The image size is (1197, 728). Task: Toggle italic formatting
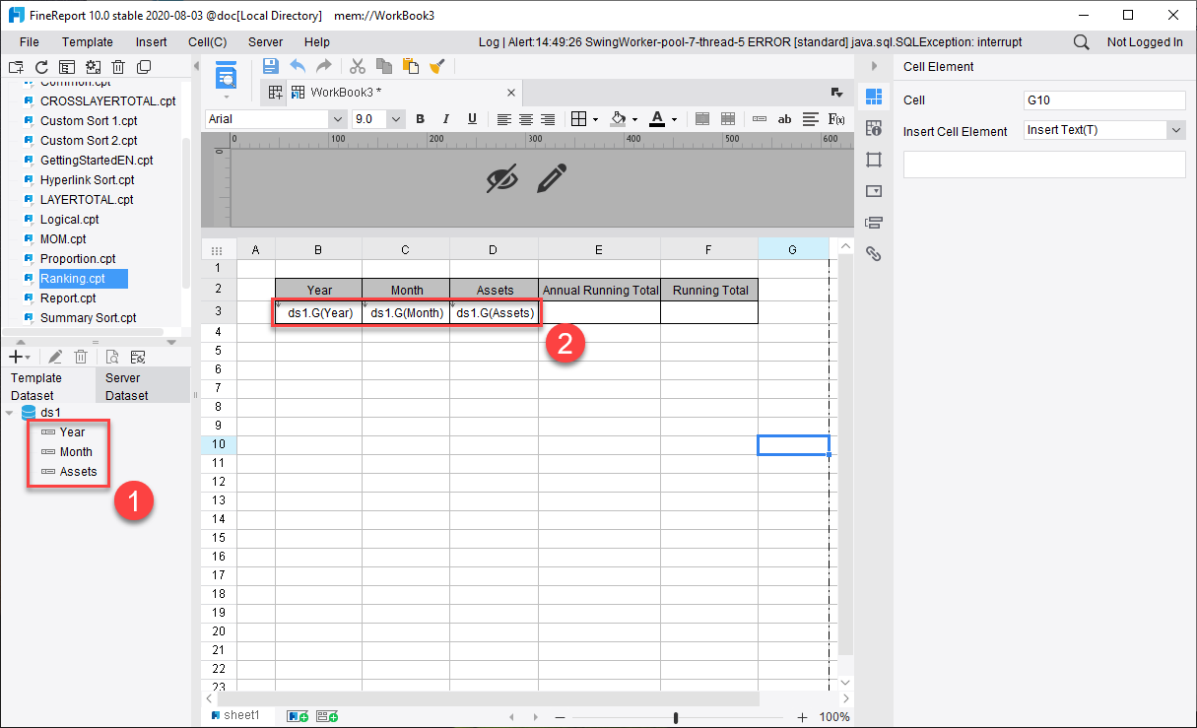446,119
